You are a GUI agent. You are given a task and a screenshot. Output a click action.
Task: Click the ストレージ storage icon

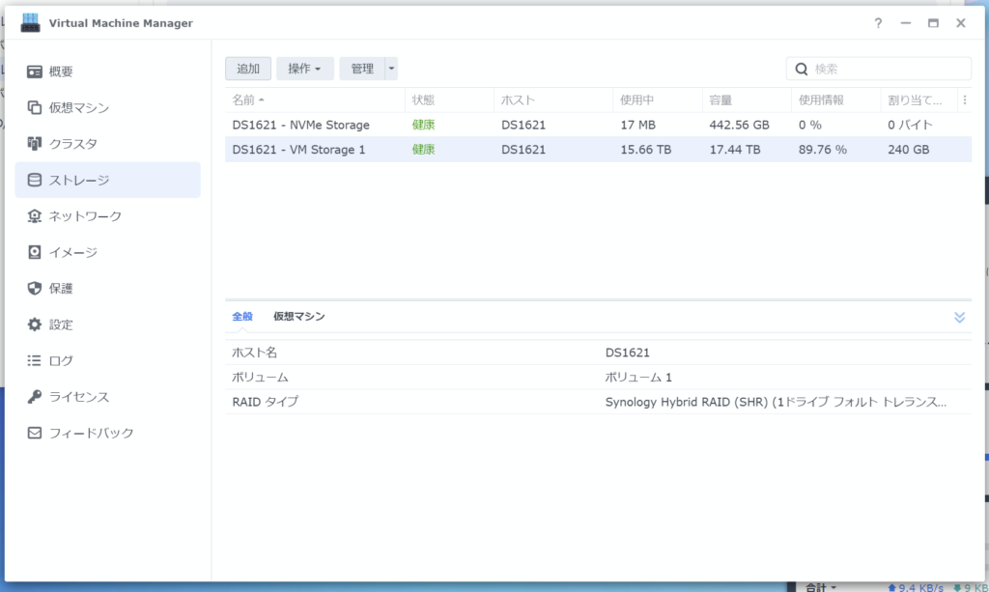pyautogui.click(x=34, y=180)
